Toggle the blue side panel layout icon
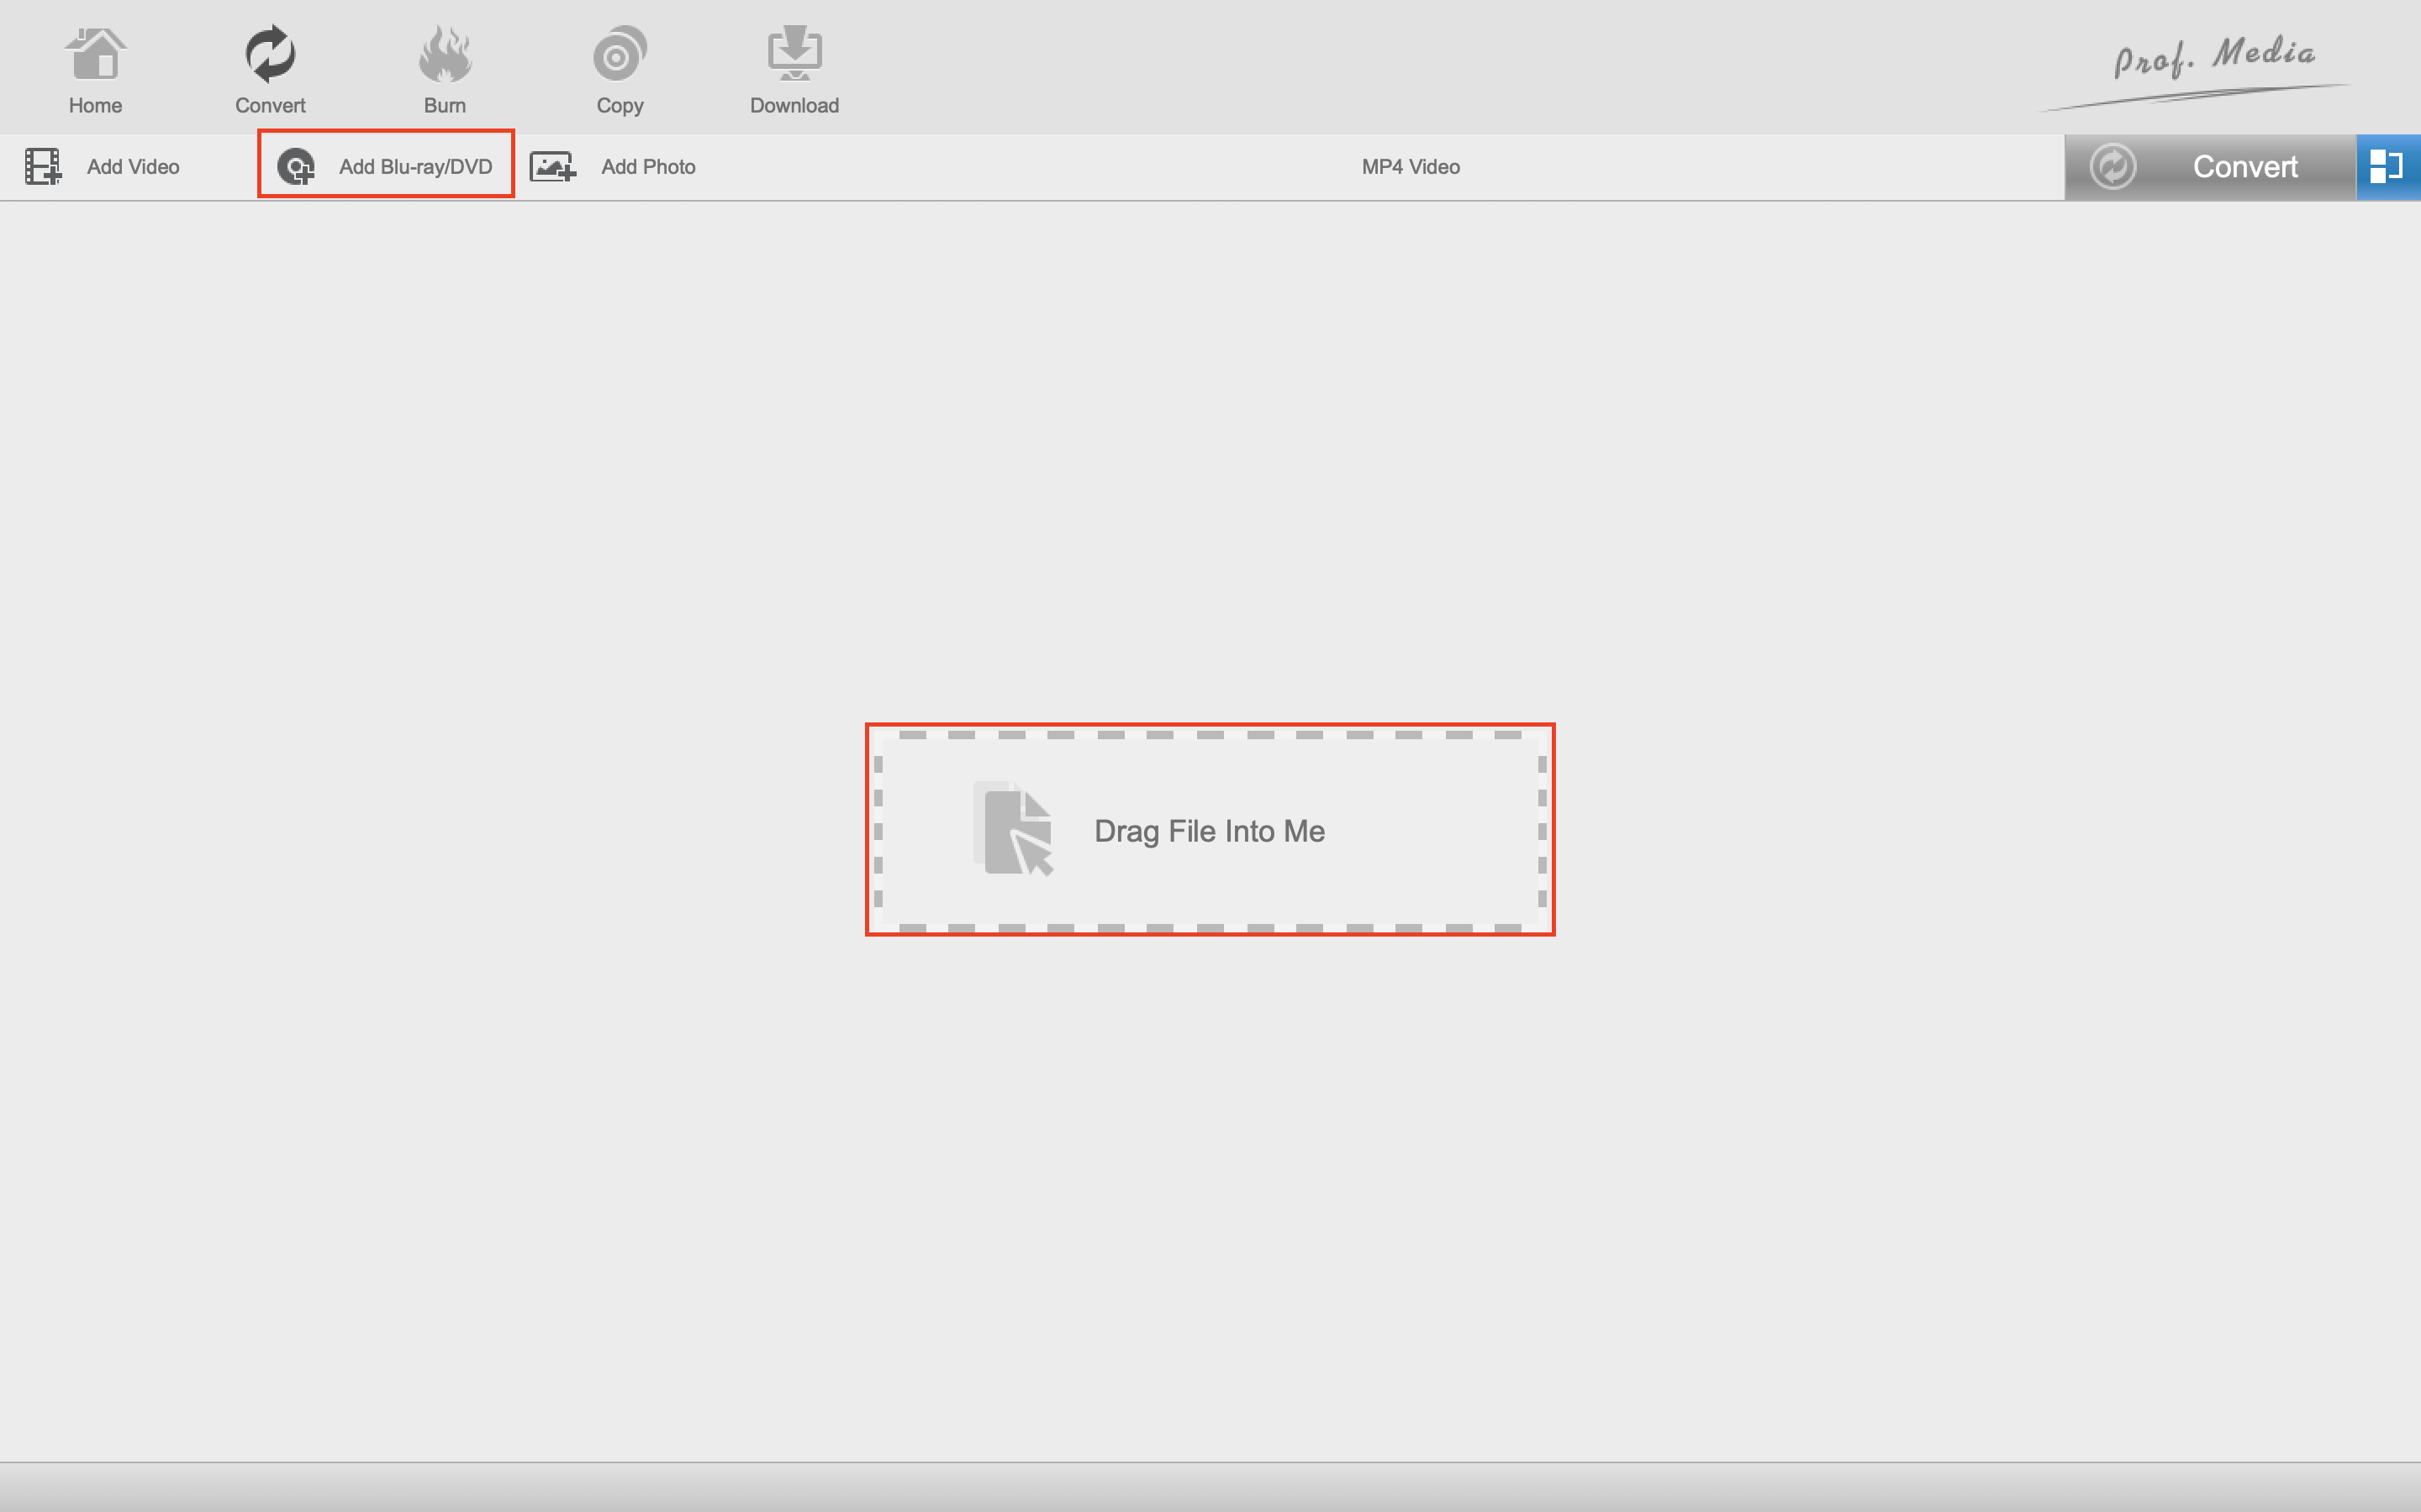Screen dimensions: 2421x1512 [x=2387, y=167]
